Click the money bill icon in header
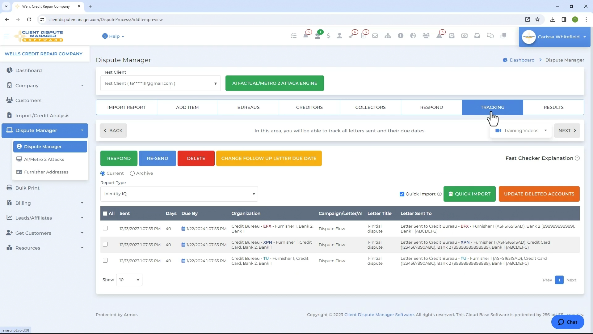The height and width of the screenshot is (334, 593). point(464,36)
